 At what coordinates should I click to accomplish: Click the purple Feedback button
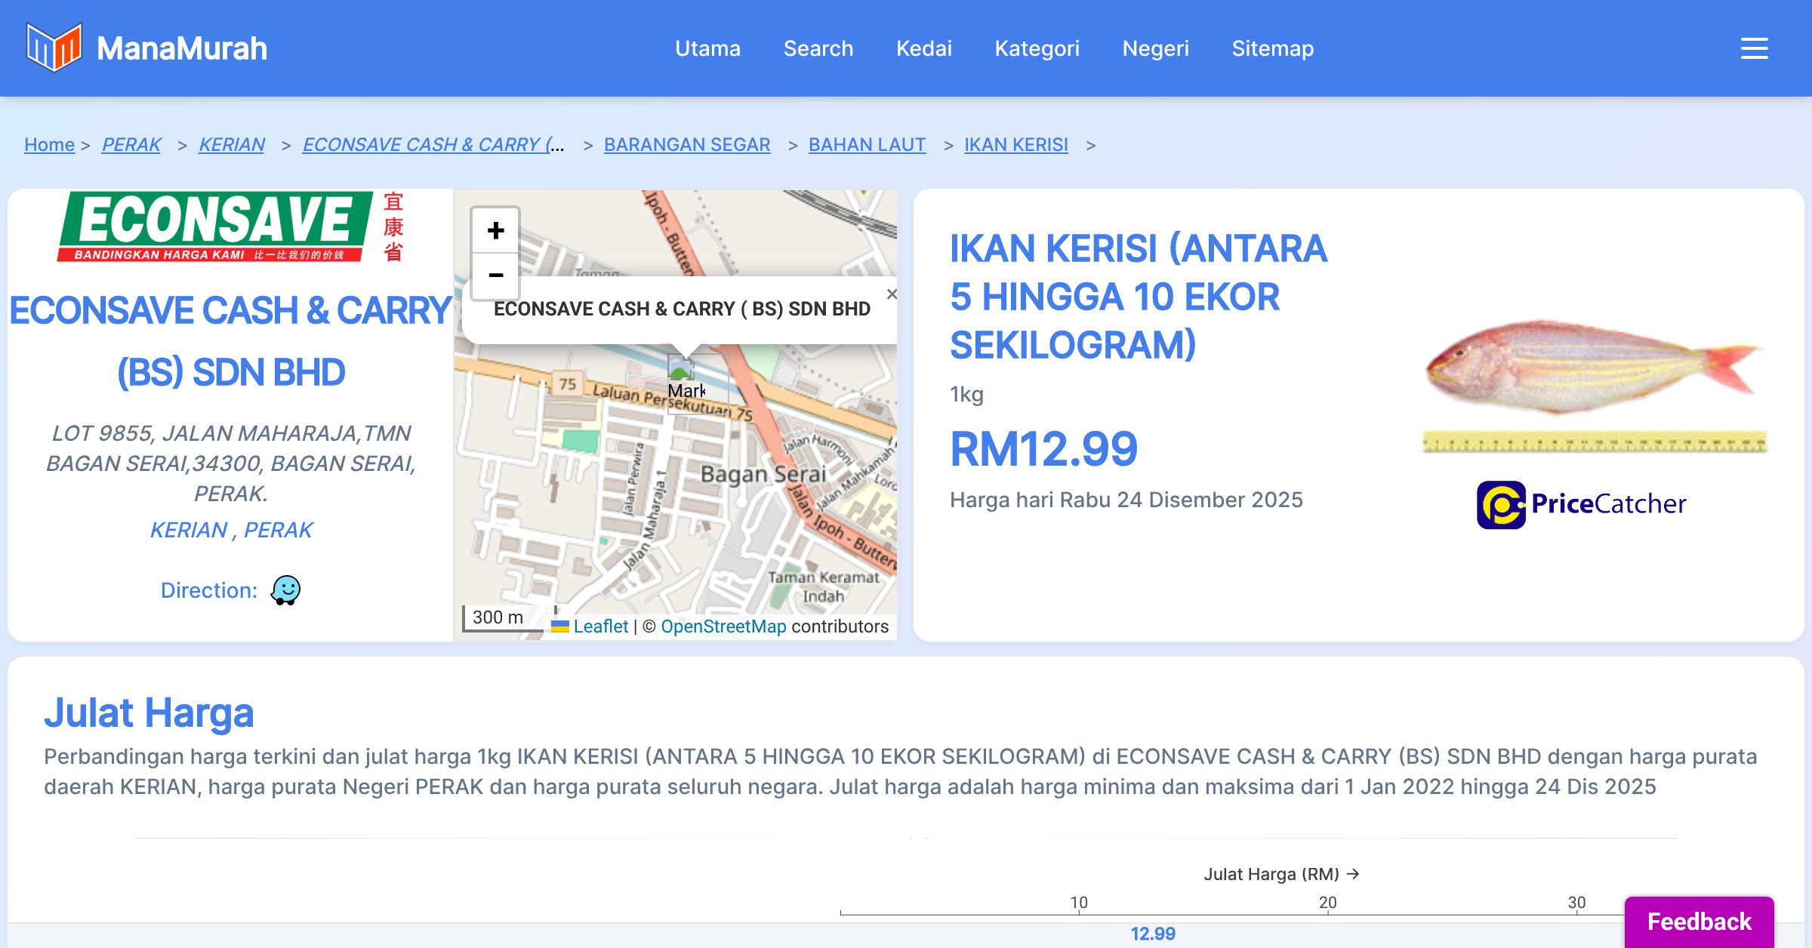click(1699, 922)
